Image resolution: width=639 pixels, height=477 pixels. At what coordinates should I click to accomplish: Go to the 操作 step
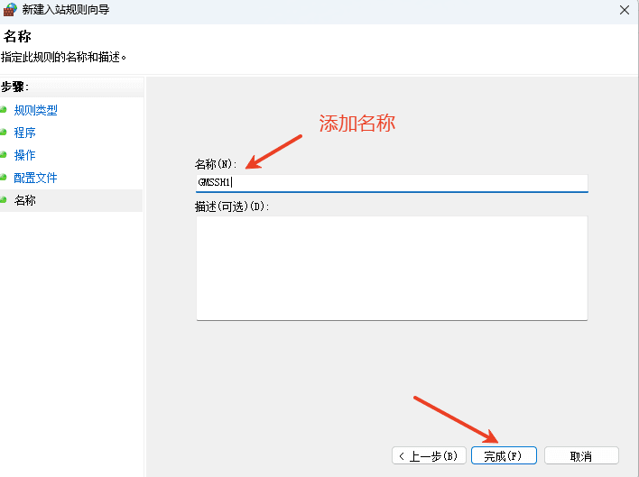click(x=25, y=155)
